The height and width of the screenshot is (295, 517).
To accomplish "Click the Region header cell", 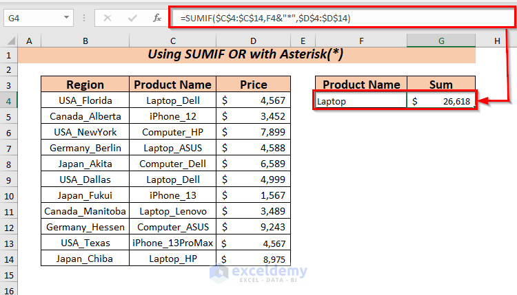I will (85, 85).
